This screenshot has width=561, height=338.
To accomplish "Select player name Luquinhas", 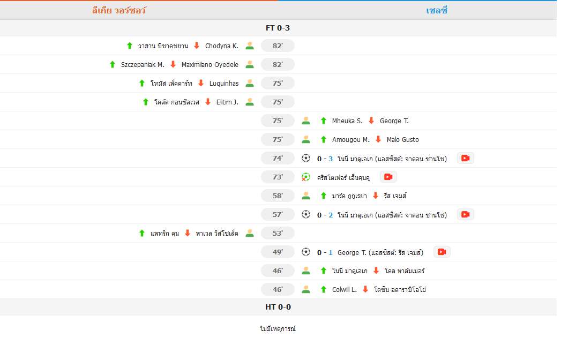I will coord(224,84).
